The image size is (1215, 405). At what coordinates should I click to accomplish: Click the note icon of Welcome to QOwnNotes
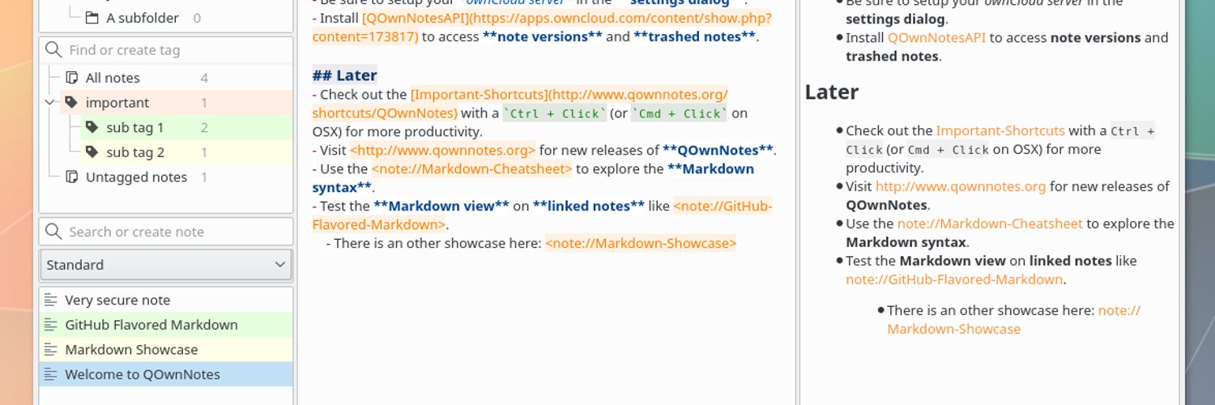[51, 374]
